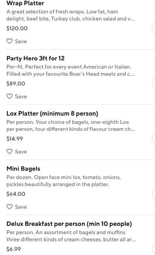Click the heart icon under Party Hero
155x255 pixels.
10,96
